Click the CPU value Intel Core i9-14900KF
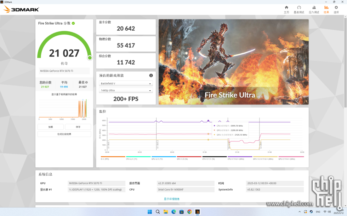The image size is (347, 216). click(x=186, y=190)
